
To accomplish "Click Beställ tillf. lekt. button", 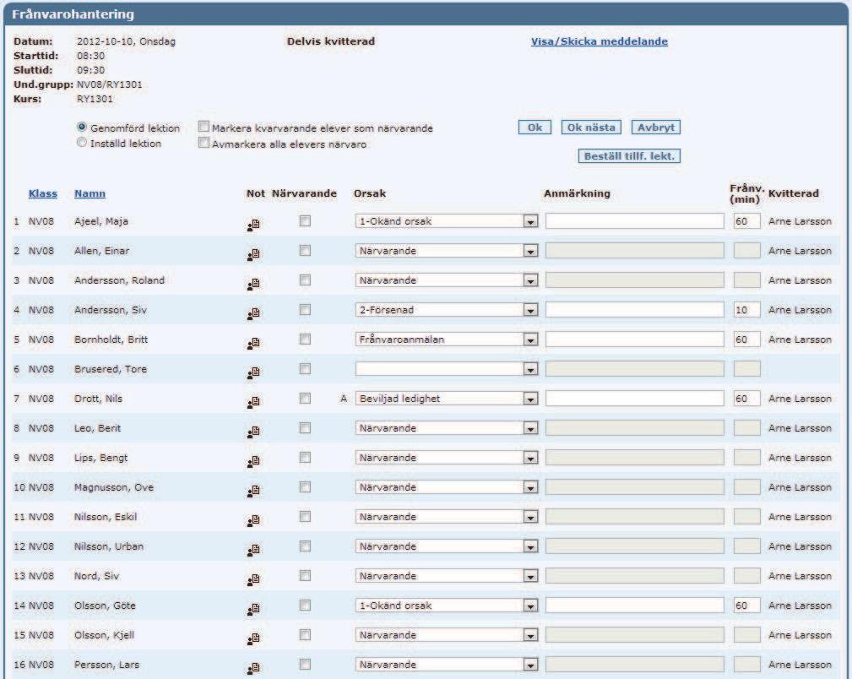I will click(629, 156).
